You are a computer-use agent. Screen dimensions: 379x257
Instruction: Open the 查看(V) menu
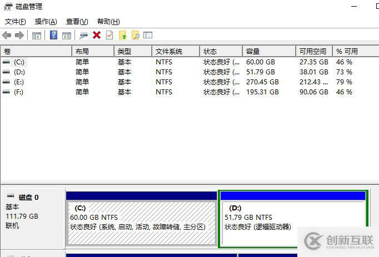pos(77,22)
